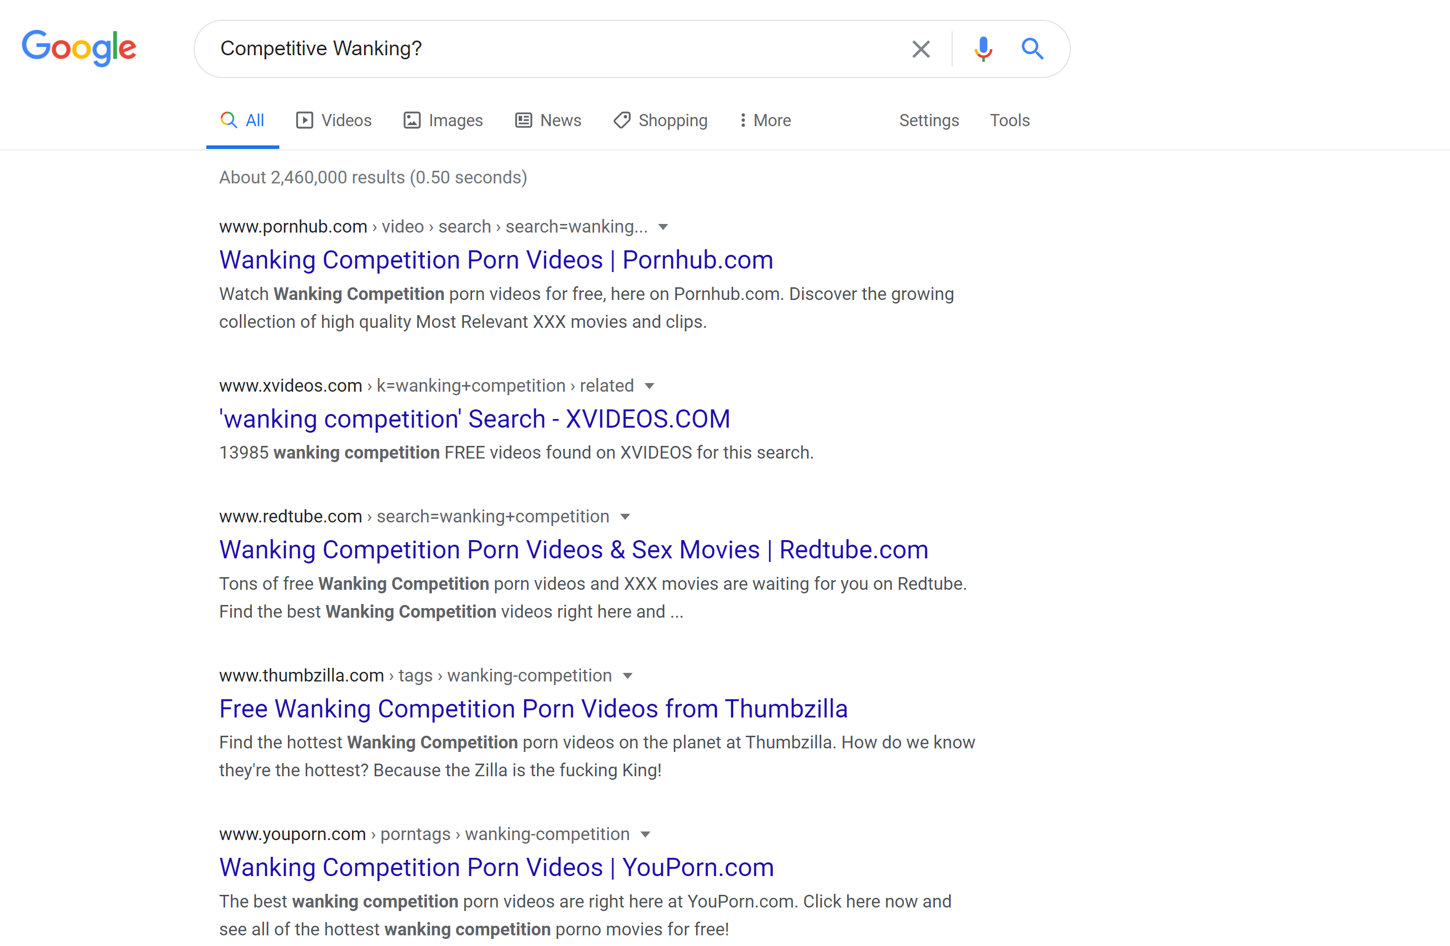Expand the Pornhub.com result options arrow
Screen dimensions: 1450x946
pos(663,226)
